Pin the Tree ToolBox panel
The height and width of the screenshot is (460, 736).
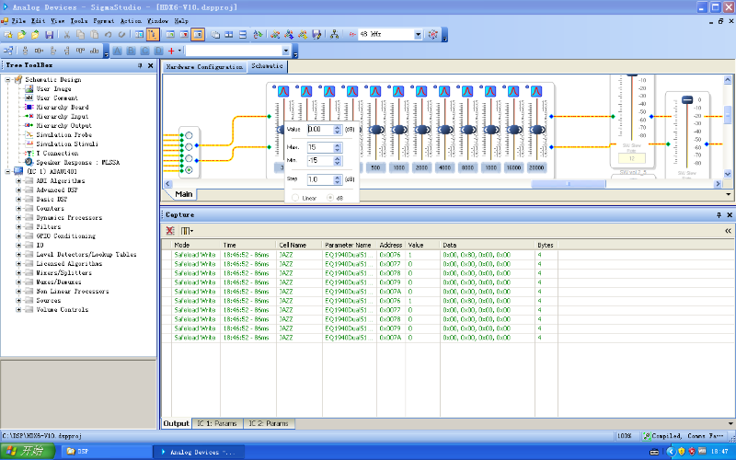140,65
